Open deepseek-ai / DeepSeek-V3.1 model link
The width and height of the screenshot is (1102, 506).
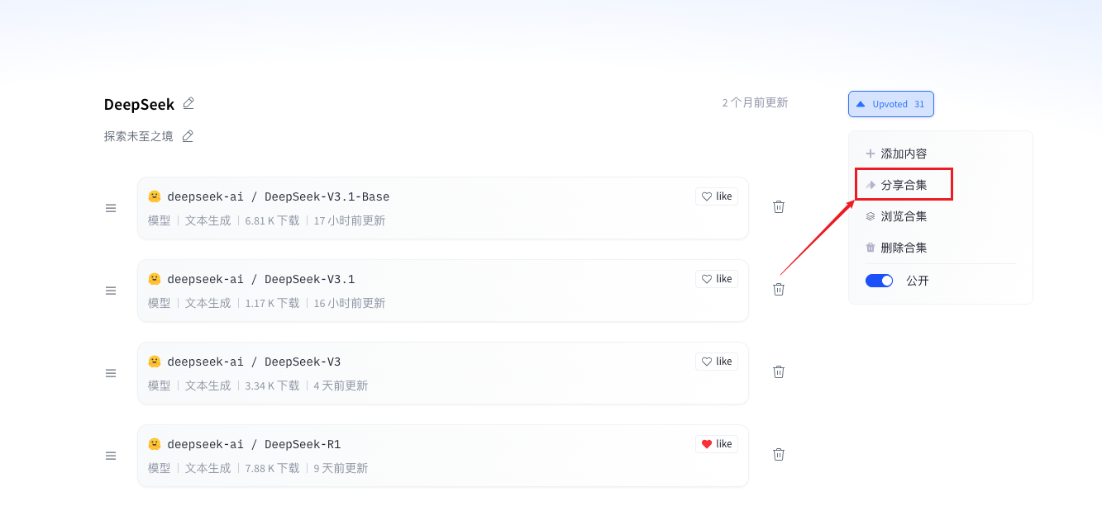point(261,279)
